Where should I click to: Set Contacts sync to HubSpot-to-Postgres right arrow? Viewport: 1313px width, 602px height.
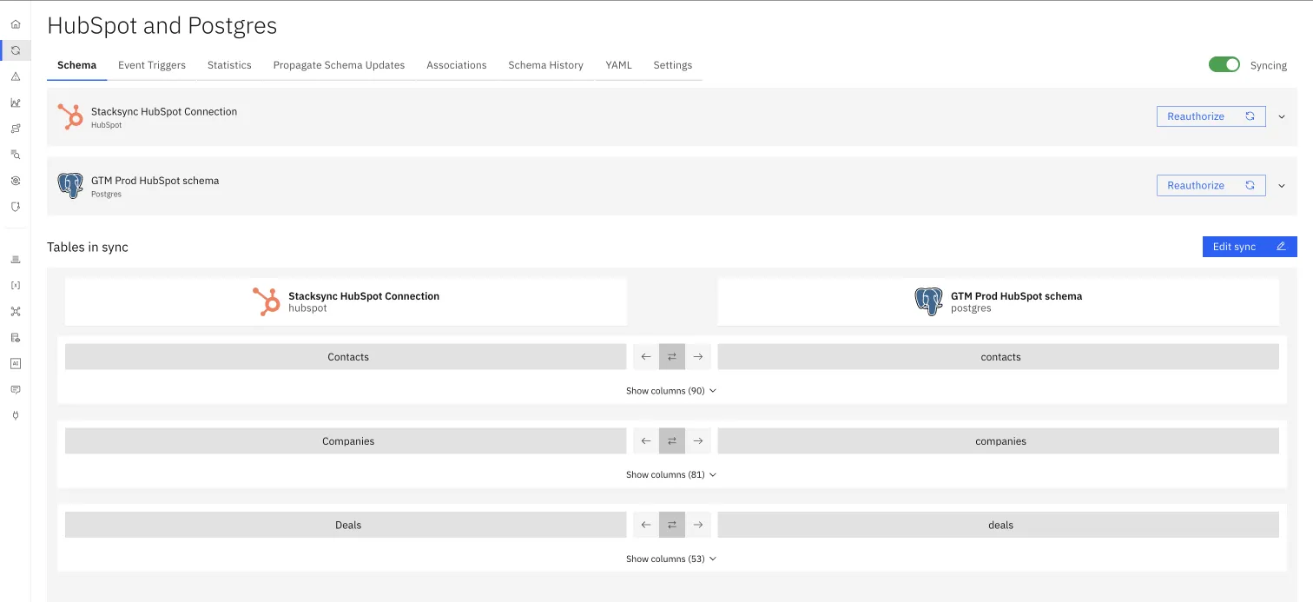(x=698, y=357)
